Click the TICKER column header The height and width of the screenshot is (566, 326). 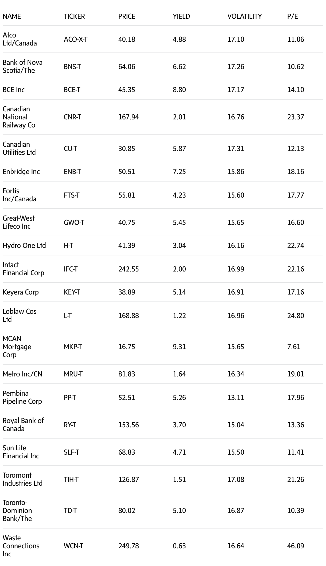(x=74, y=16)
